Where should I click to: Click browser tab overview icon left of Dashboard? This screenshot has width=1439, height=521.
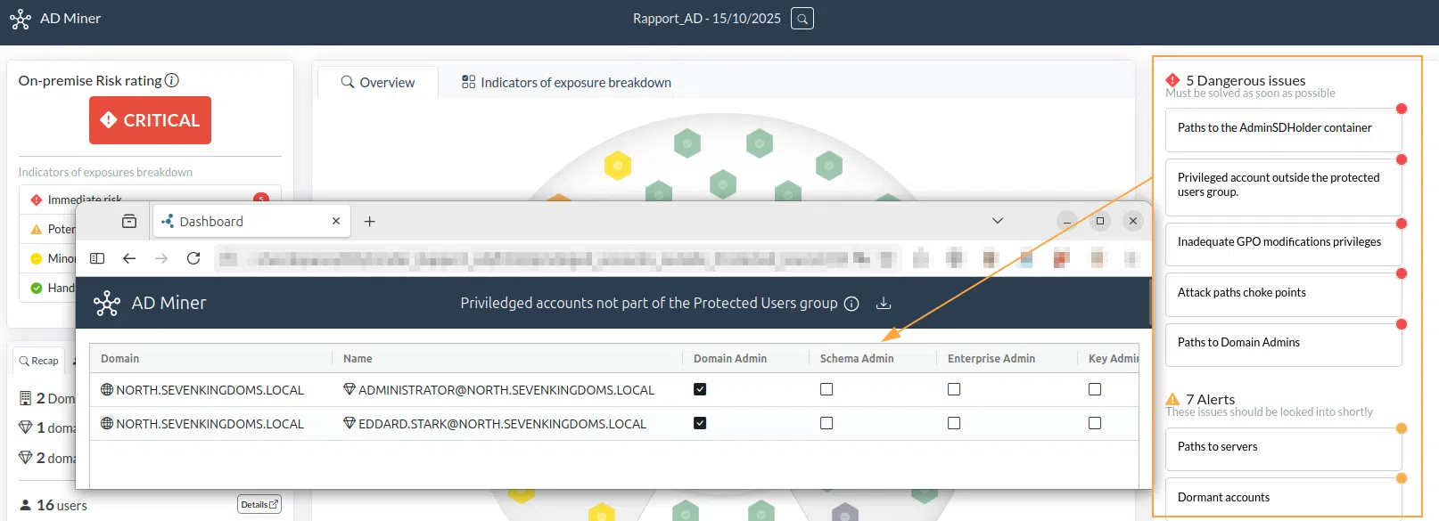[x=129, y=221]
